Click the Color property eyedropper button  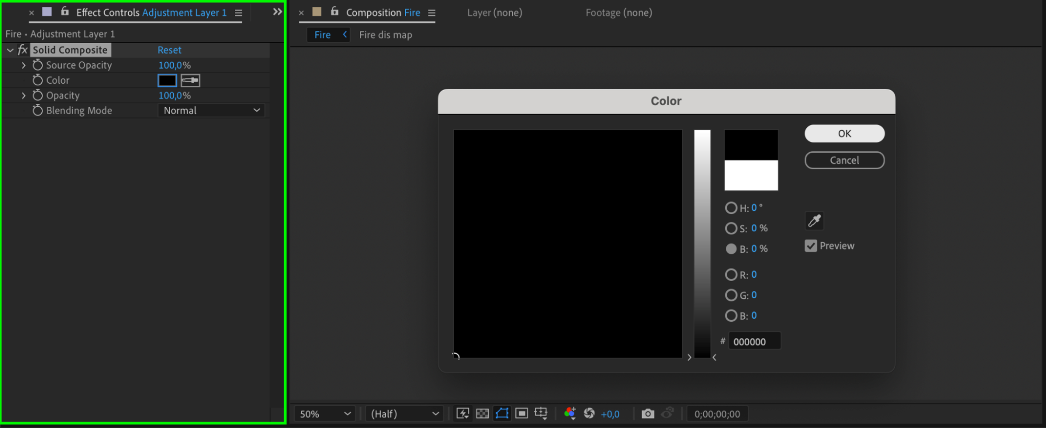190,81
